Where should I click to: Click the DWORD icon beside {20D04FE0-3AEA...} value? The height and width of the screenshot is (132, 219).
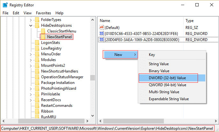(x=102, y=39)
